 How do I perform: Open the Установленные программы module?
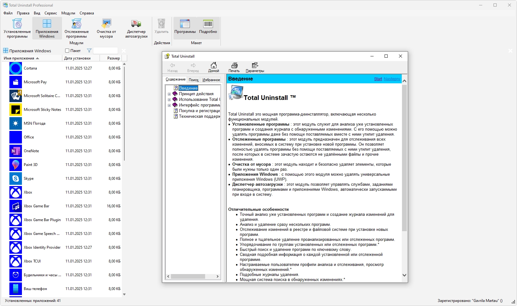point(17,28)
